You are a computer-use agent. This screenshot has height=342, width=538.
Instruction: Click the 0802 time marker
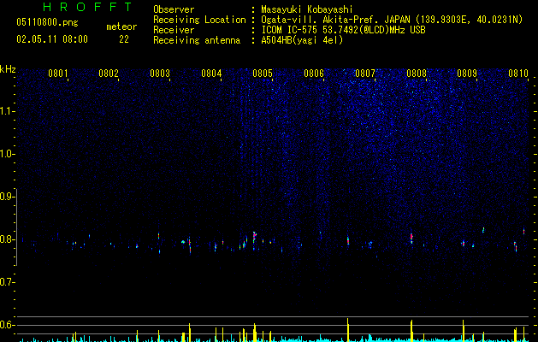coord(109,74)
